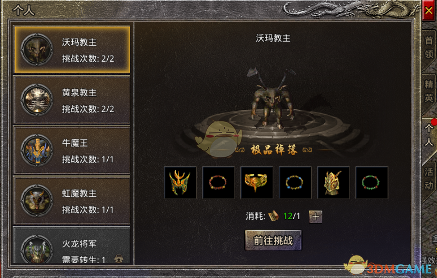This screenshot has height=278, width=437.
Task: Select the 虹魔教主 boss entry
Action: coord(72,201)
